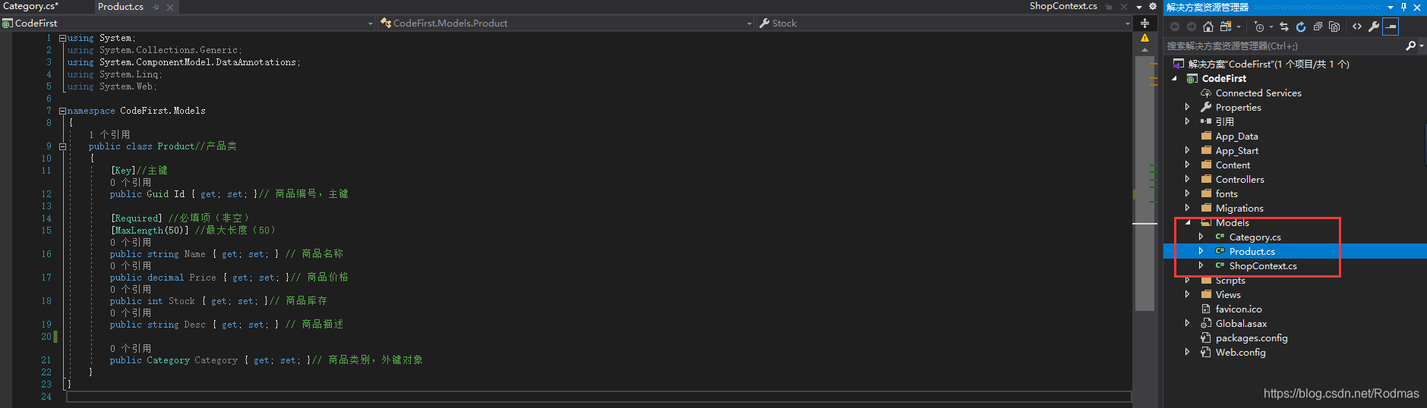
Task: Click scroll-up arrow of editor scrollbar
Action: (1144, 50)
